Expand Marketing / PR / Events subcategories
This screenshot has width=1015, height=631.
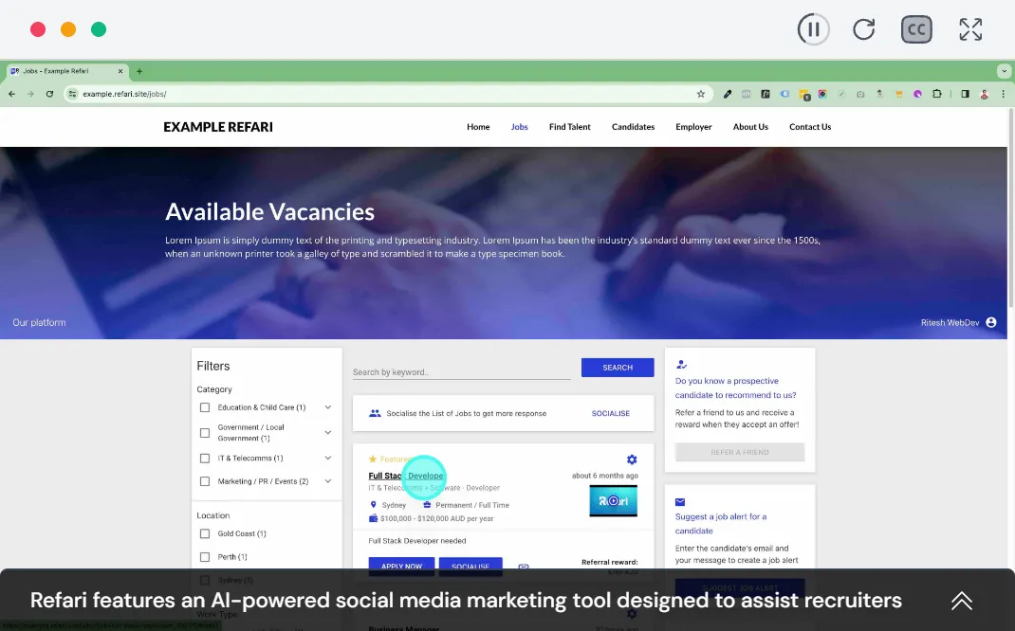click(x=328, y=481)
